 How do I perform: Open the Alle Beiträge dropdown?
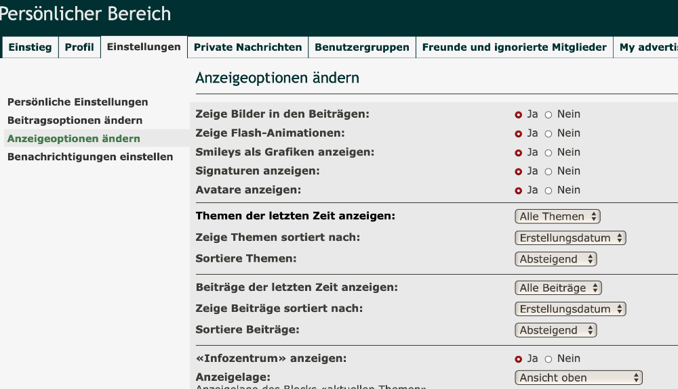coord(558,288)
